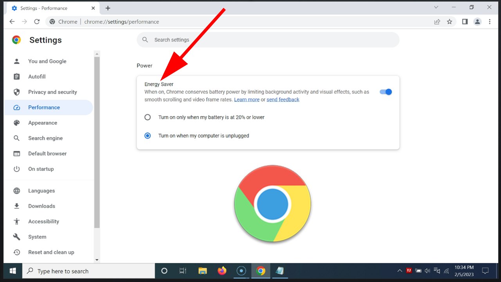
Task: Open Languages settings
Action: (x=41, y=191)
